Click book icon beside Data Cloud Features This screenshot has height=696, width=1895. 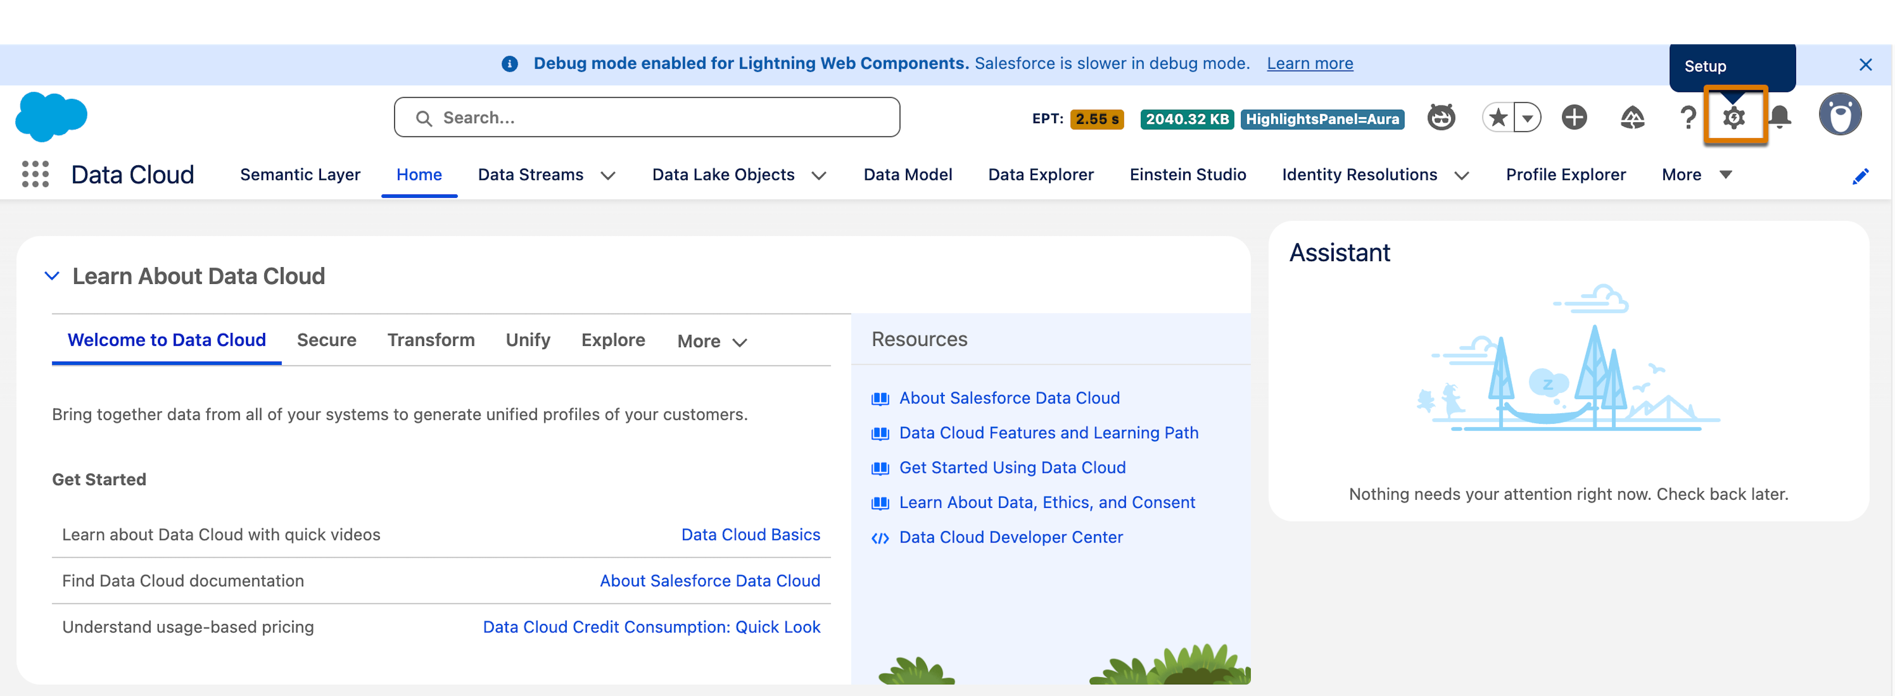[880, 434]
